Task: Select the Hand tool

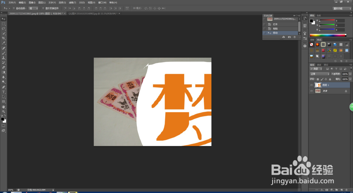Action: 4,107
